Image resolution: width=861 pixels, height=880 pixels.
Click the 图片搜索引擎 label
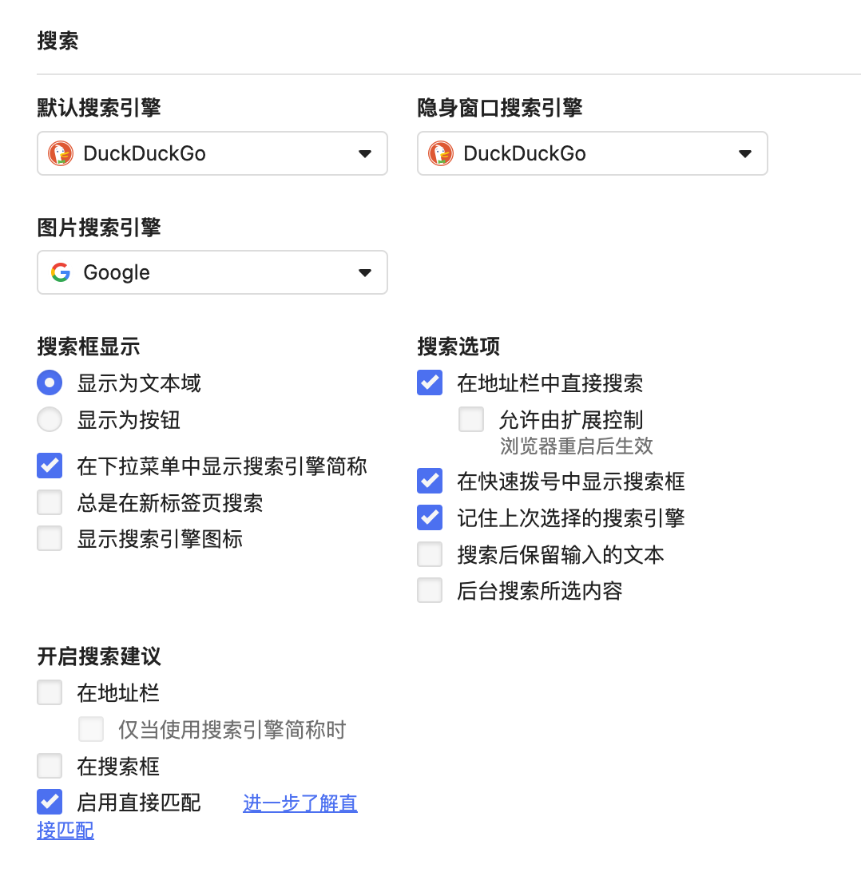pos(99,228)
